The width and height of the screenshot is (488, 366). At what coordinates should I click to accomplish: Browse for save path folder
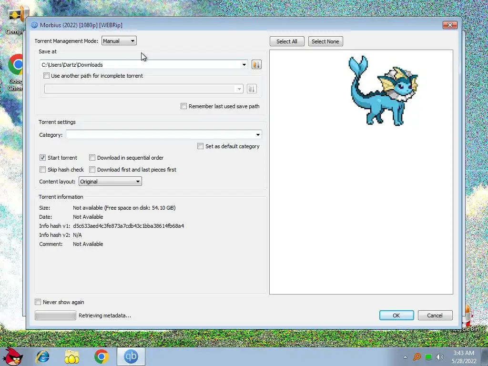click(256, 64)
